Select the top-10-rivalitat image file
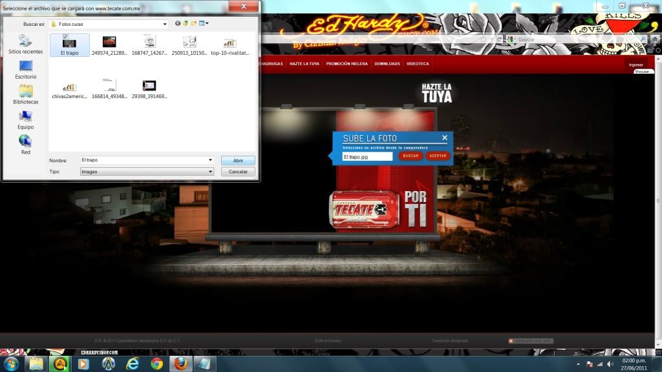The width and height of the screenshot is (662, 372). click(230, 46)
